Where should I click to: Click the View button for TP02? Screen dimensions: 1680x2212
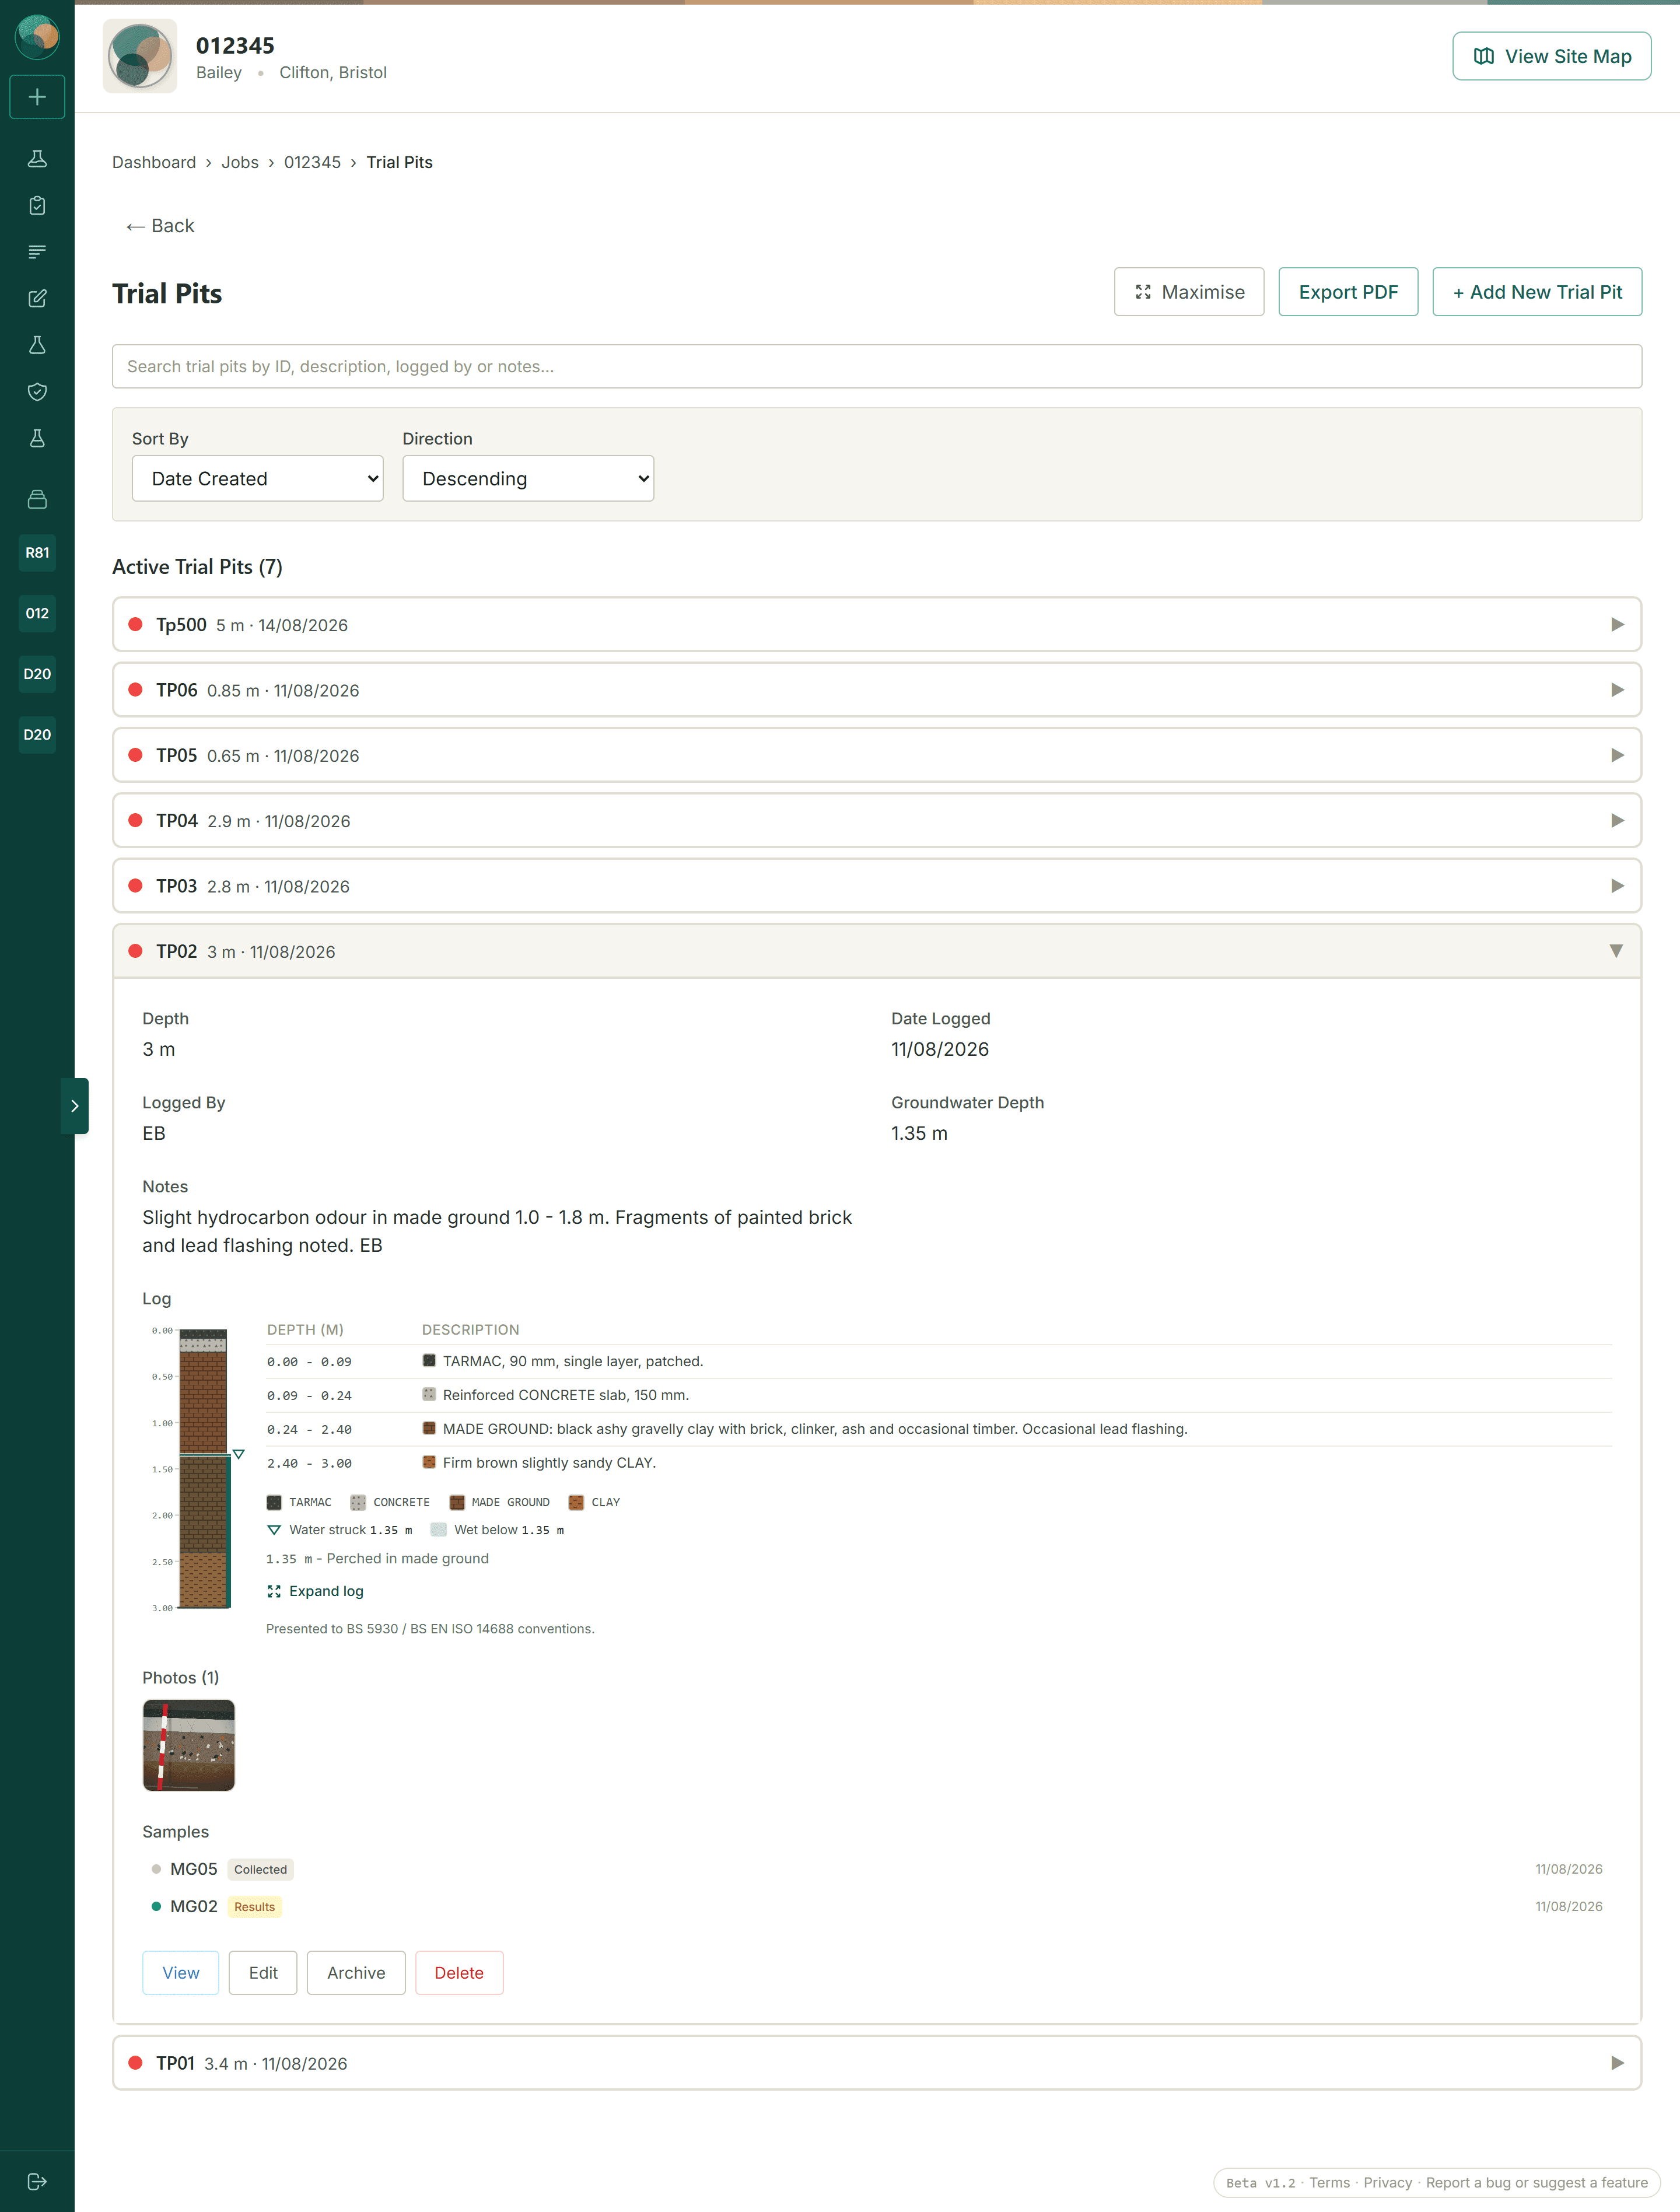(180, 1972)
